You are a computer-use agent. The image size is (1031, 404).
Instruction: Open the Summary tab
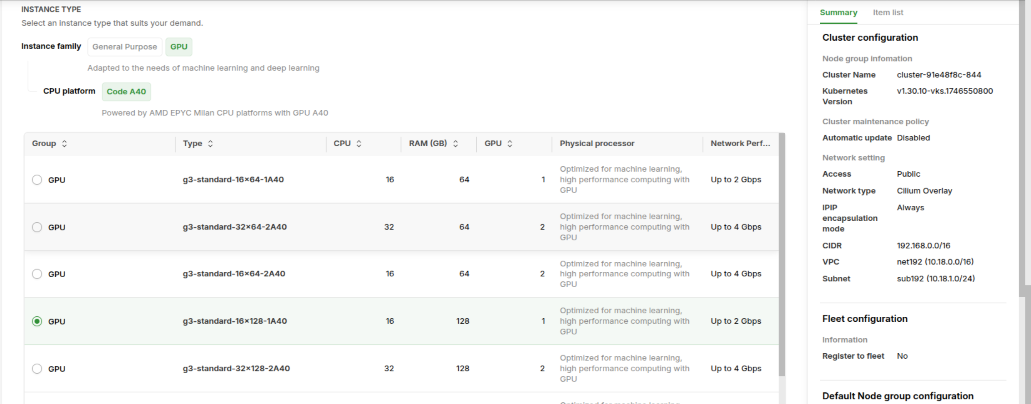[x=838, y=12]
